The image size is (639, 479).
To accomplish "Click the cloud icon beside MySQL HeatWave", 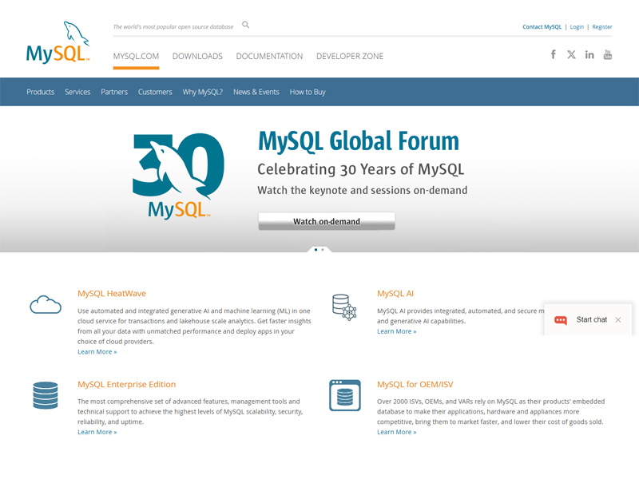I will [46, 304].
